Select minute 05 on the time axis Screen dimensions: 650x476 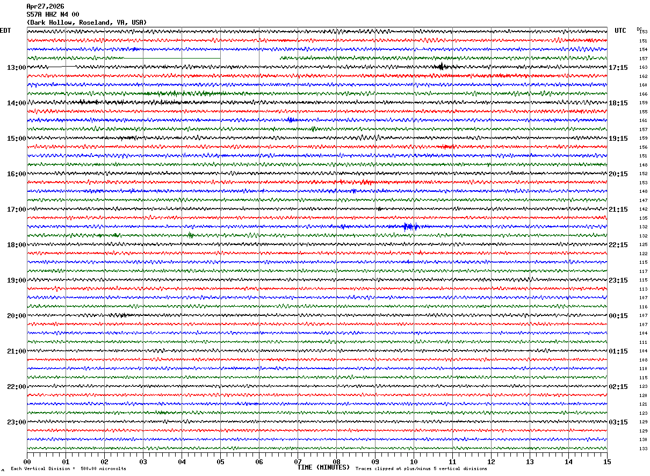220,461
